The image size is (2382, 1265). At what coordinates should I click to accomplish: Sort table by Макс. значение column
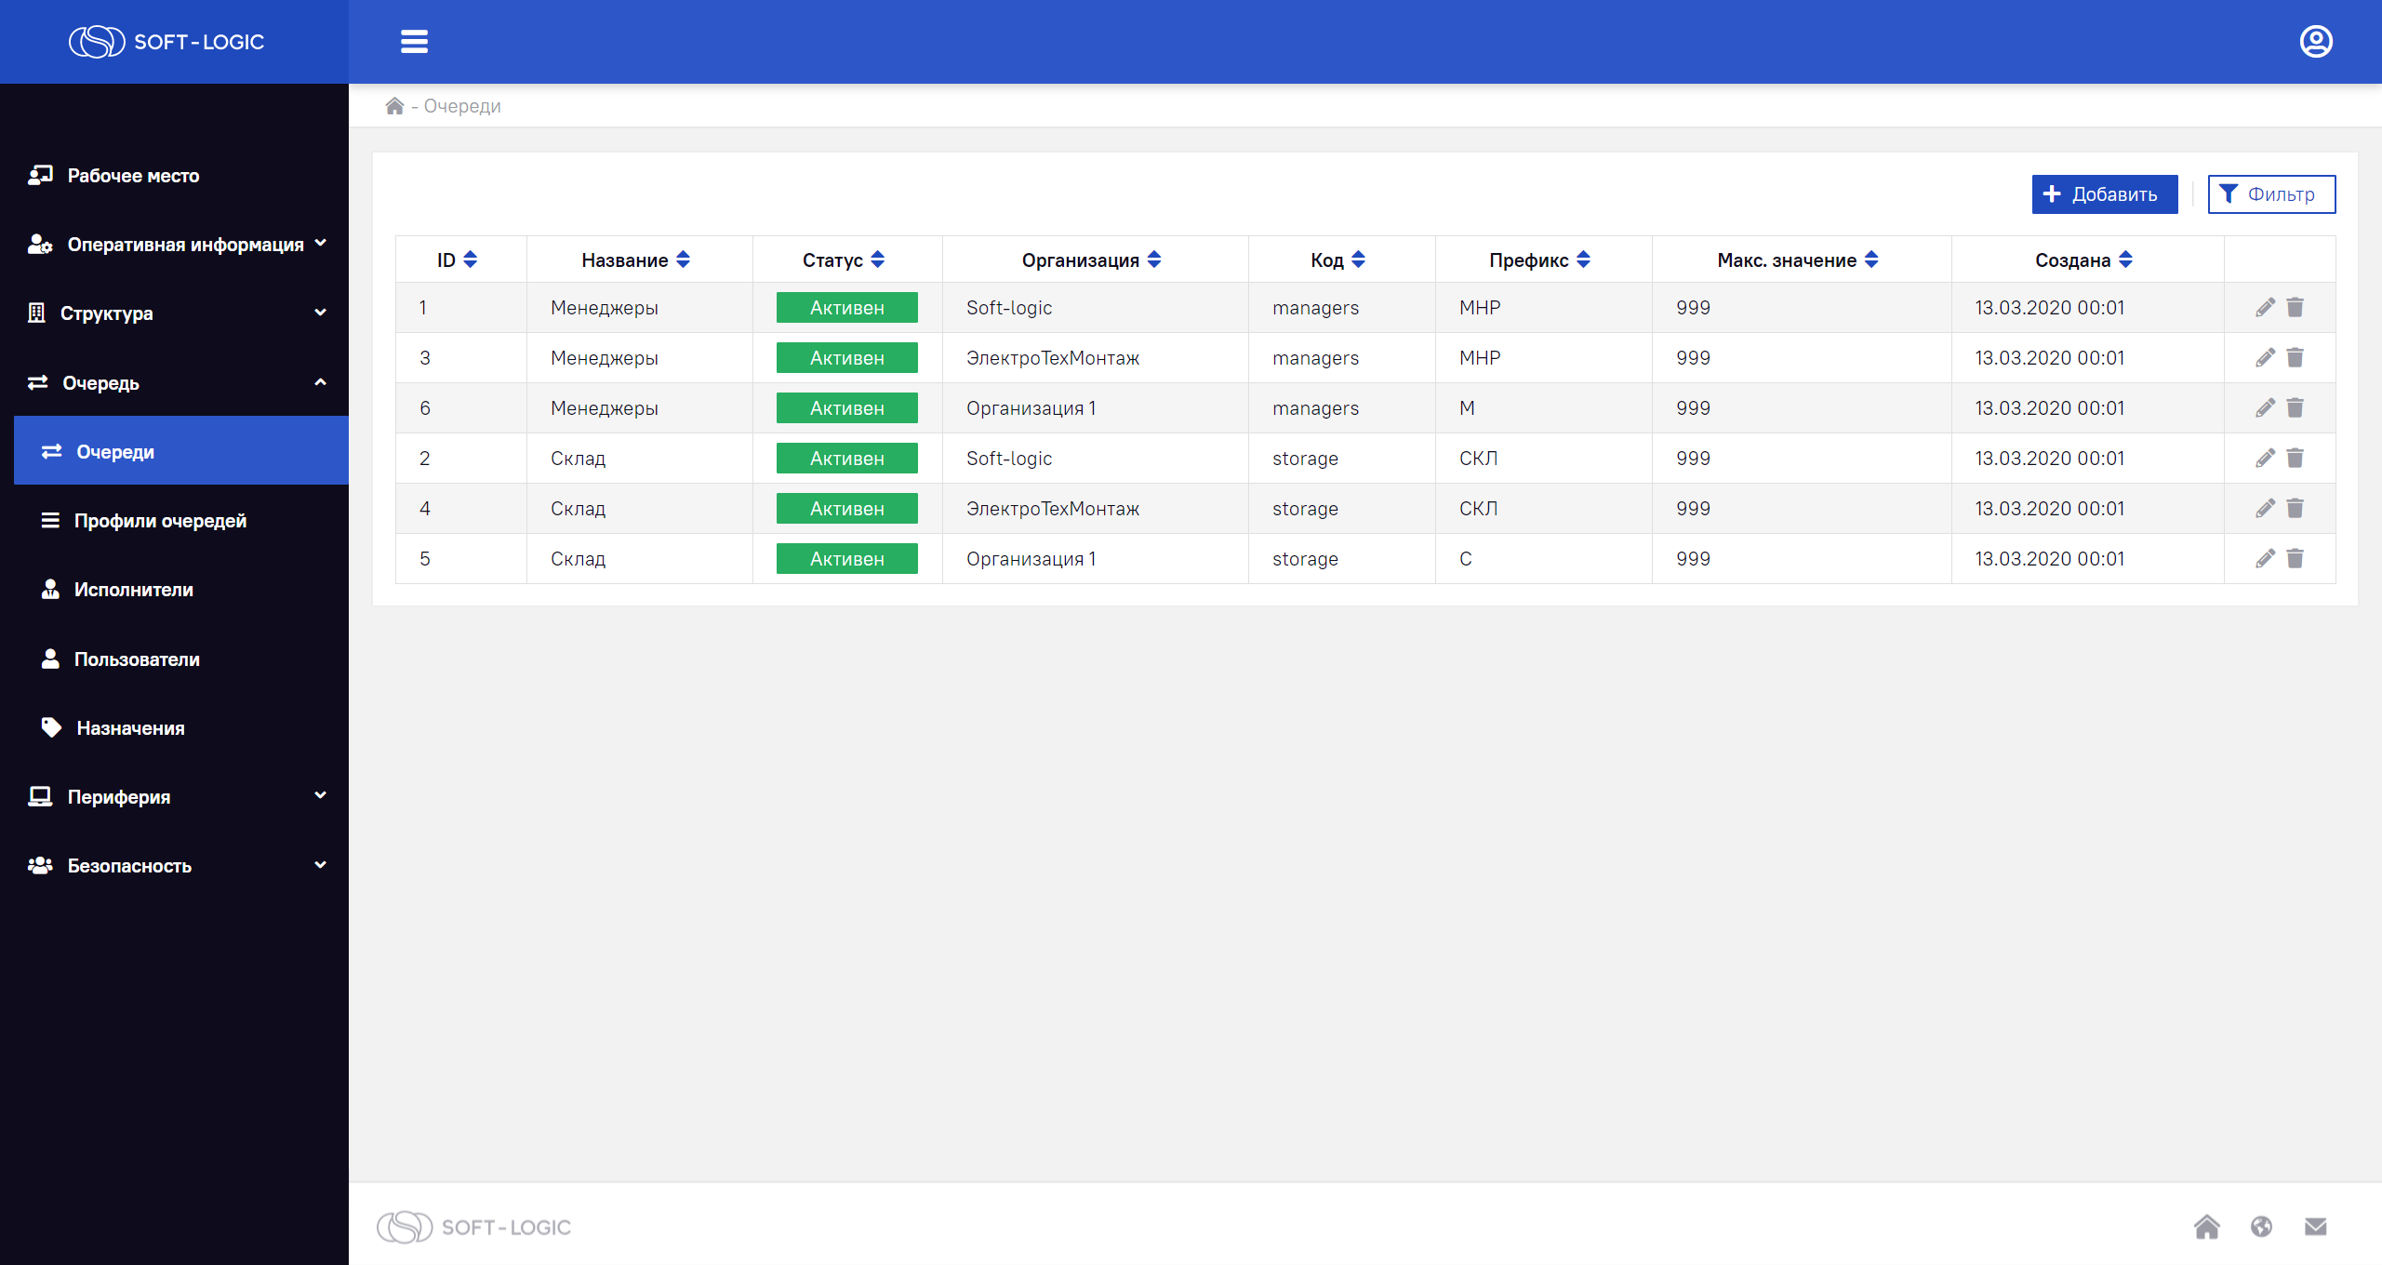point(1871,260)
